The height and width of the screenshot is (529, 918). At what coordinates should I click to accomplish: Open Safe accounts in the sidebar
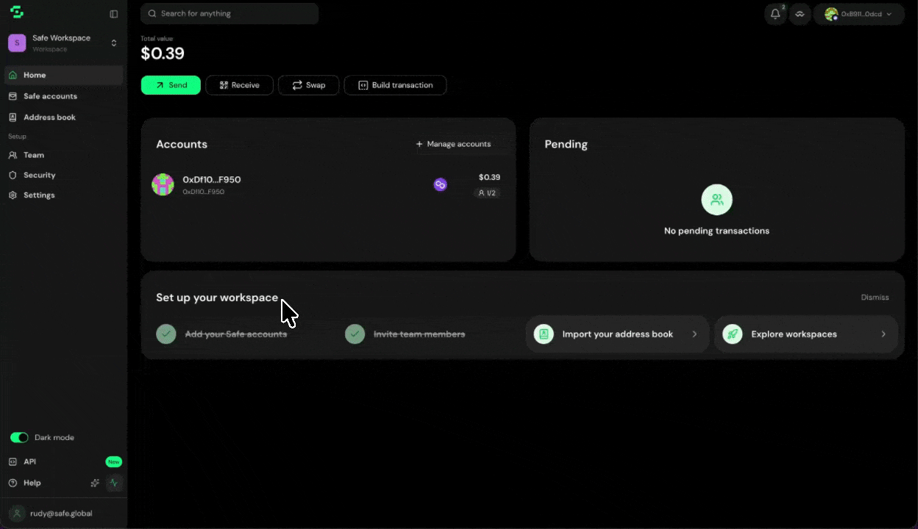[x=63, y=96]
